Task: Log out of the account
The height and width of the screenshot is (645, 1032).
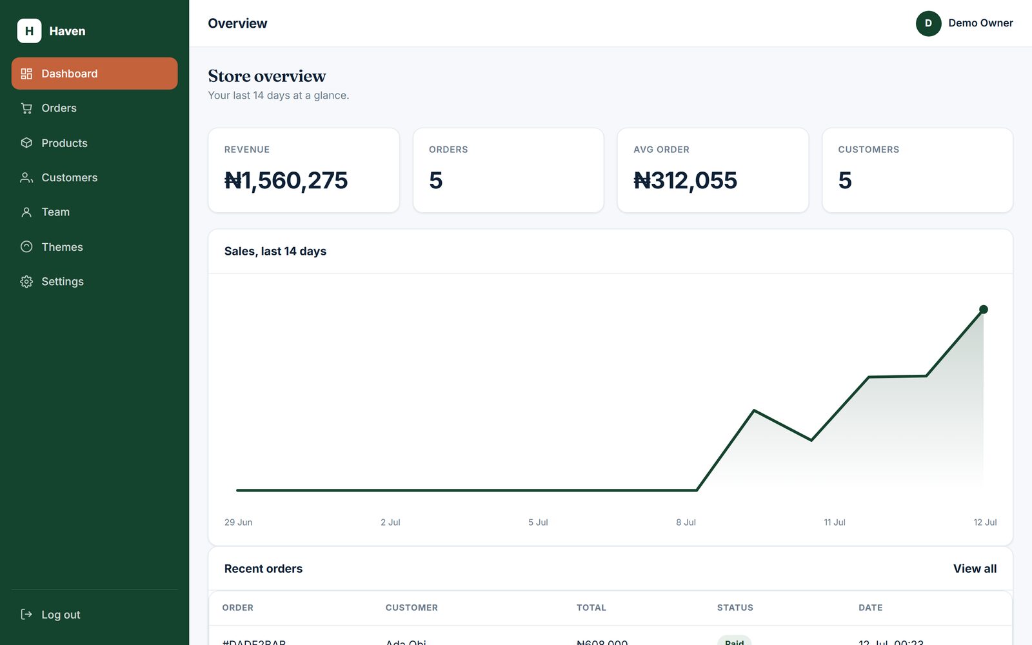Action: [x=94, y=615]
